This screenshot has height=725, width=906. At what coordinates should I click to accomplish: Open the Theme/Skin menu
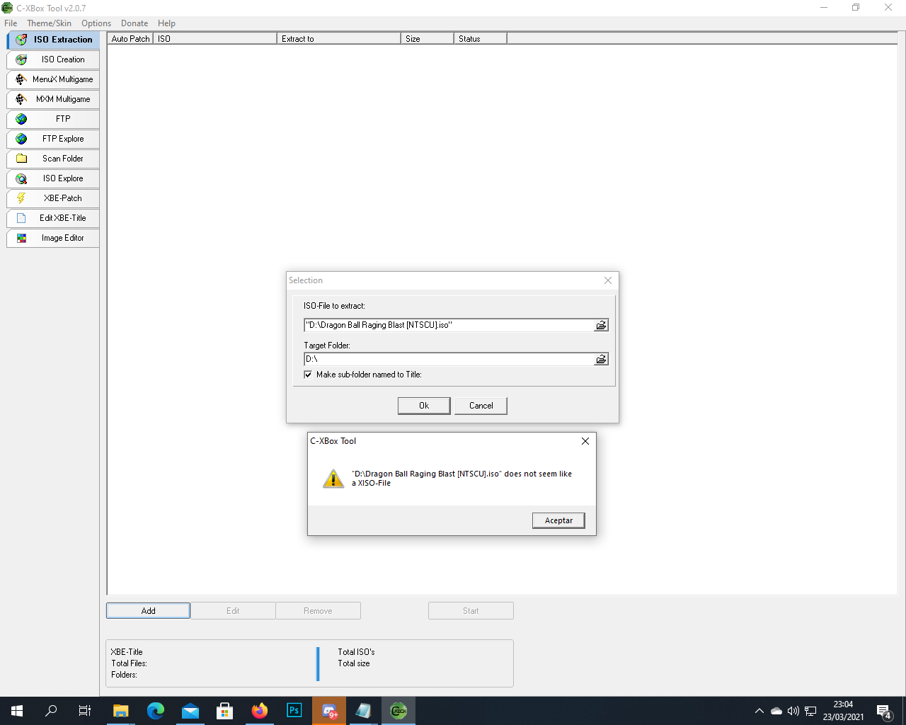click(x=49, y=23)
